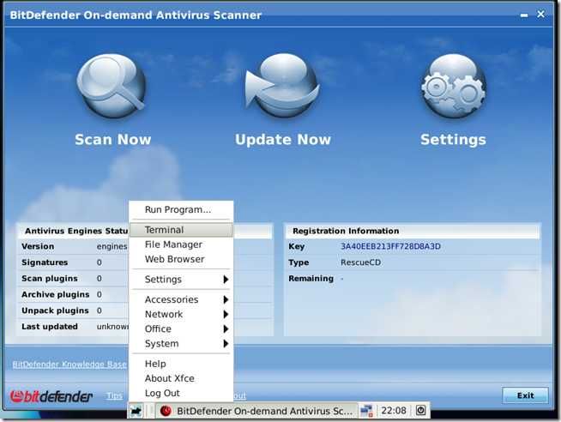Click the power/logout icon in panel
The width and height of the screenshot is (561, 422).
tap(420, 410)
